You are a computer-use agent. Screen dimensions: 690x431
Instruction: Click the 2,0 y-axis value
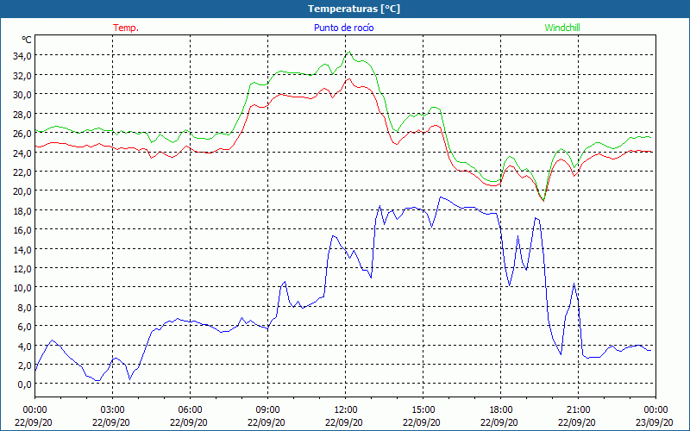coord(24,365)
